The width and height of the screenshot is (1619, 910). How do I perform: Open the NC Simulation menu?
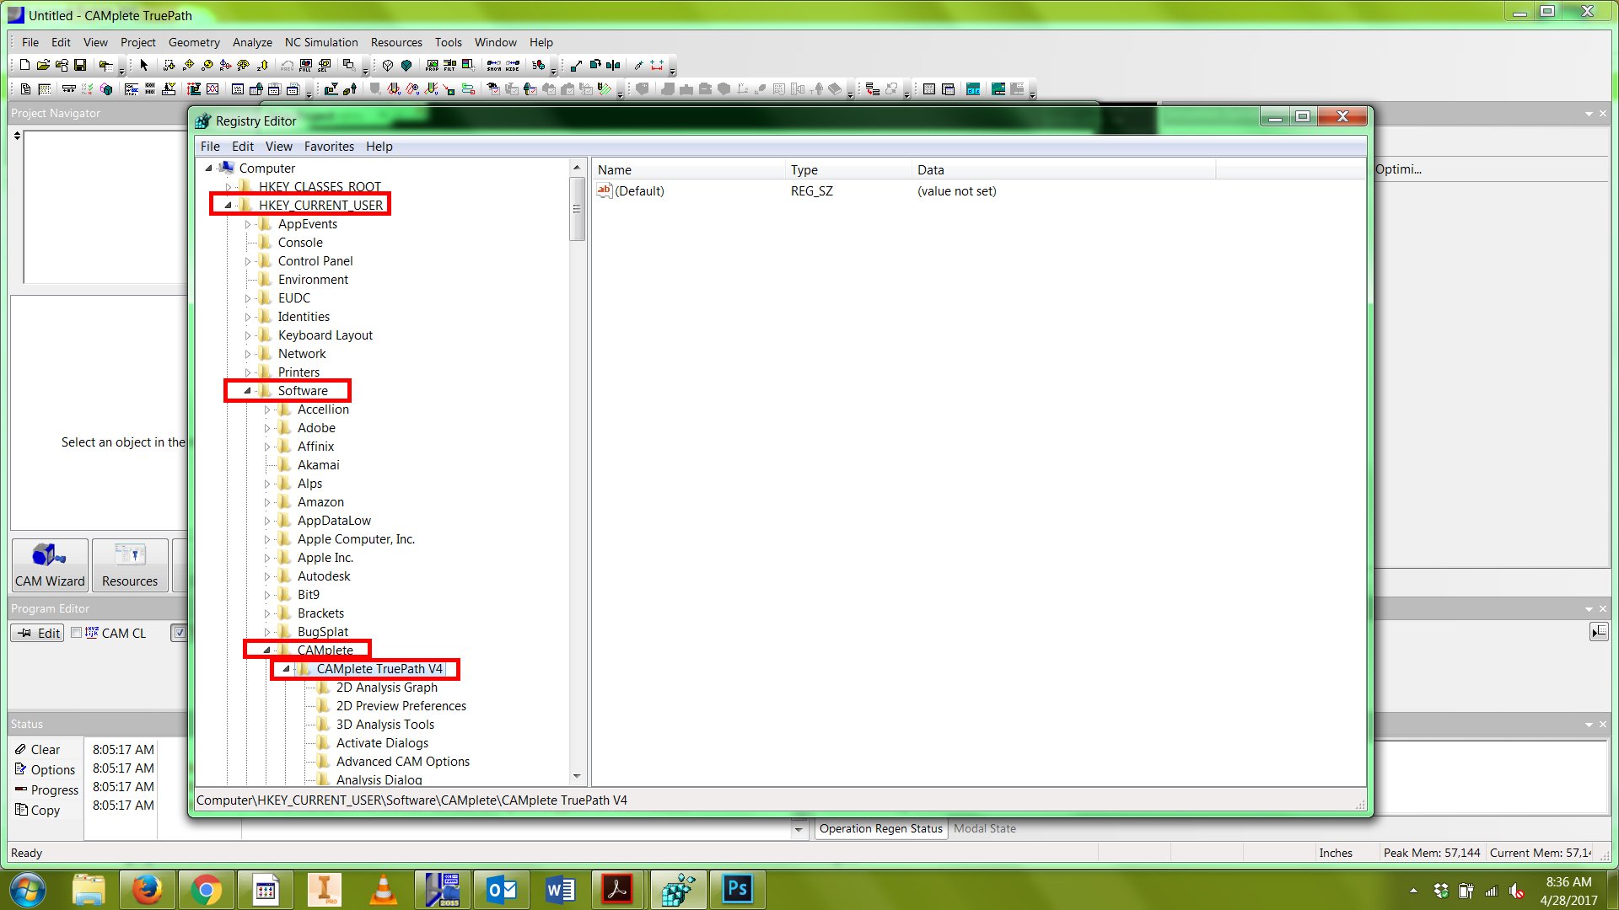(x=321, y=42)
